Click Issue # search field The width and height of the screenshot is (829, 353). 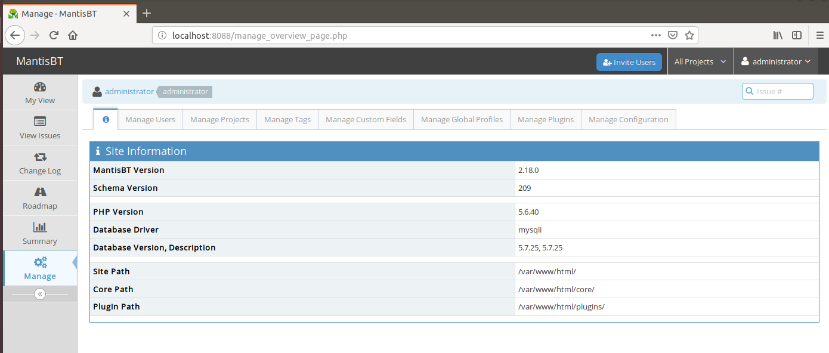tap(778, 91)
